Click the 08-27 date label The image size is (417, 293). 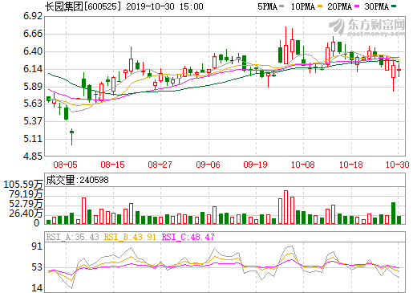tap(160, 165)
